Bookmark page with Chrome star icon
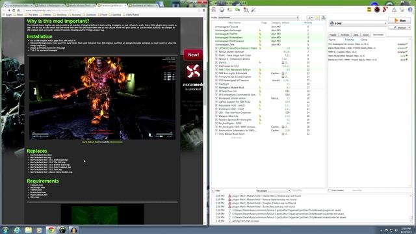 199,10
